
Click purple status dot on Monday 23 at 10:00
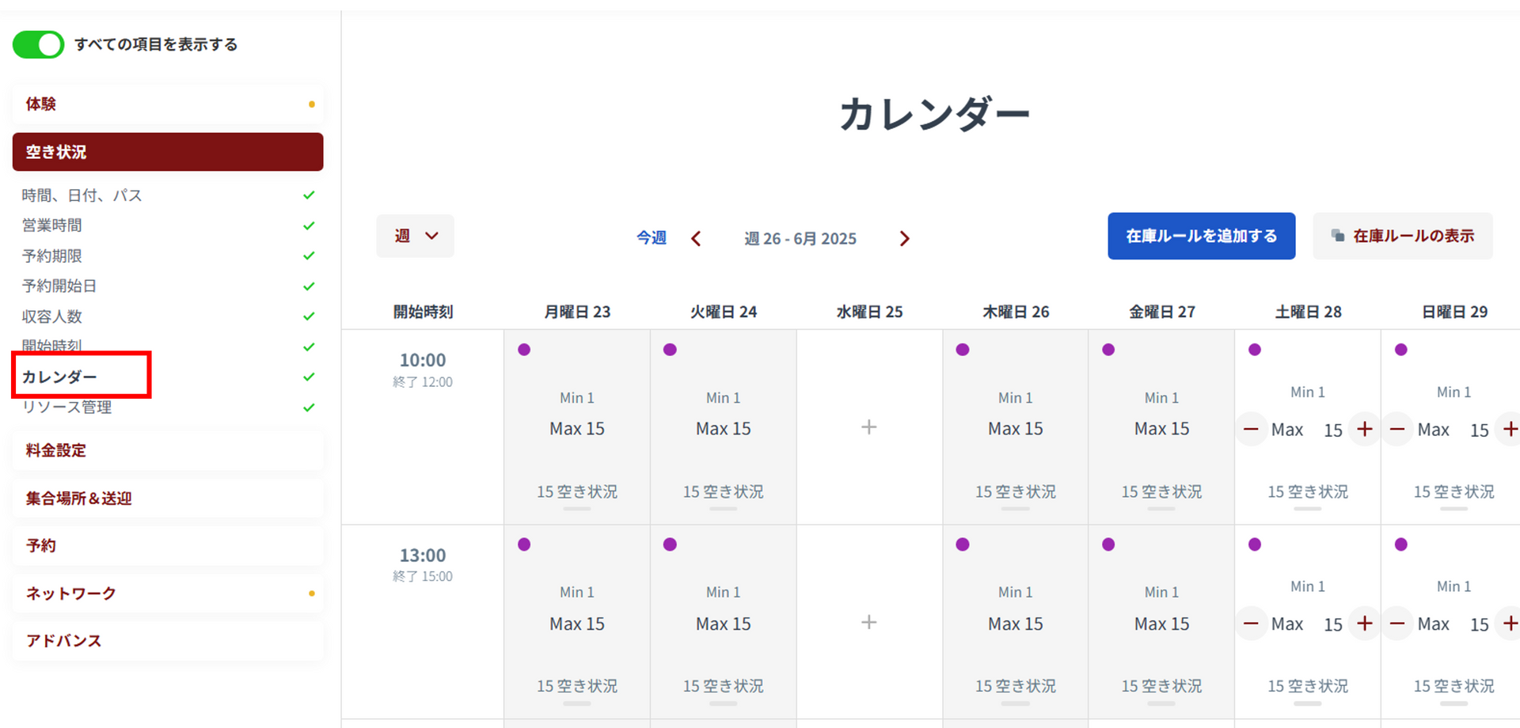(x=524, y=350)
